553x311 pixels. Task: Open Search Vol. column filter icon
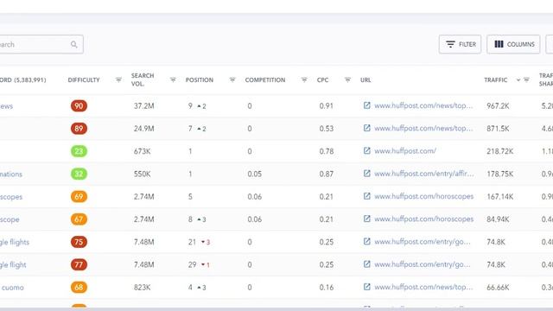pos(173,80)
